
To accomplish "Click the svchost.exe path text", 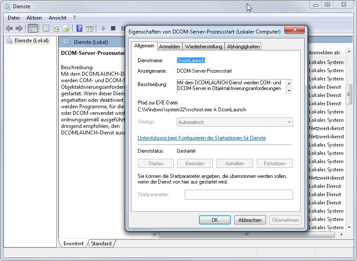I will point(192,110).
